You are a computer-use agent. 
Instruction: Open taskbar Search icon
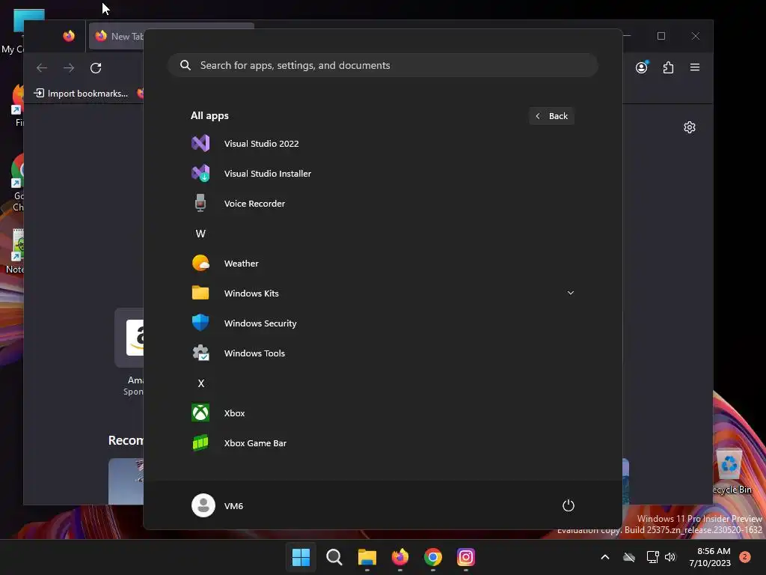pyautogui.click(x=334, y=557)
